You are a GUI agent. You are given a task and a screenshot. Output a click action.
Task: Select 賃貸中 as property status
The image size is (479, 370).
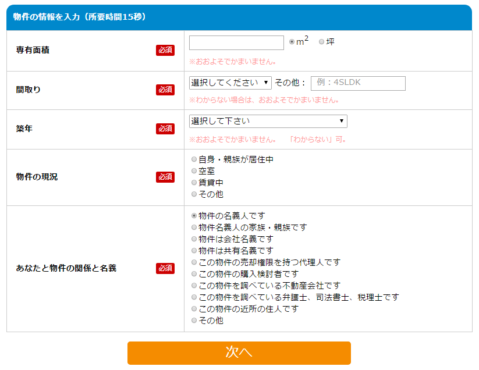coord(194,183)
